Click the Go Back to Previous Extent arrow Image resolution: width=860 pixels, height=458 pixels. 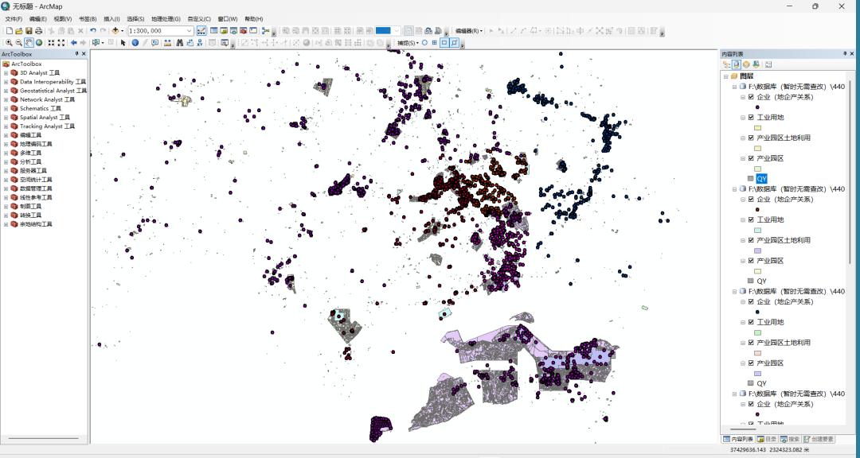tap(74, 43)
